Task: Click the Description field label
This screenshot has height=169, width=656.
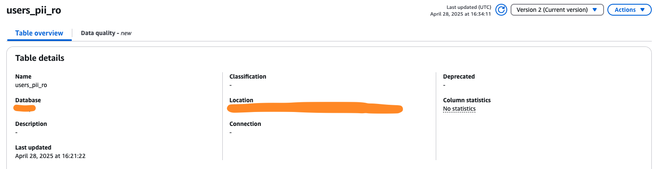Action: [31, 124]
